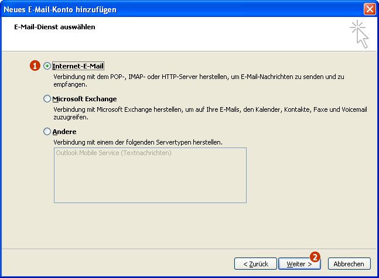Click the text "Verbindung mit einem der folgenden Servertypen"

[138, 142]
